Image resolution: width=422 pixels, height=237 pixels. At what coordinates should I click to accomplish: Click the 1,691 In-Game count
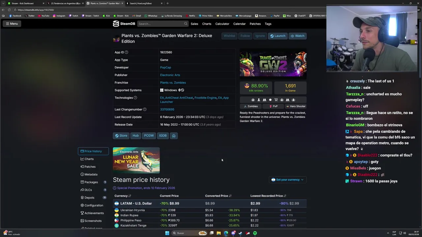pyautogui.click(x=290, y=88)
